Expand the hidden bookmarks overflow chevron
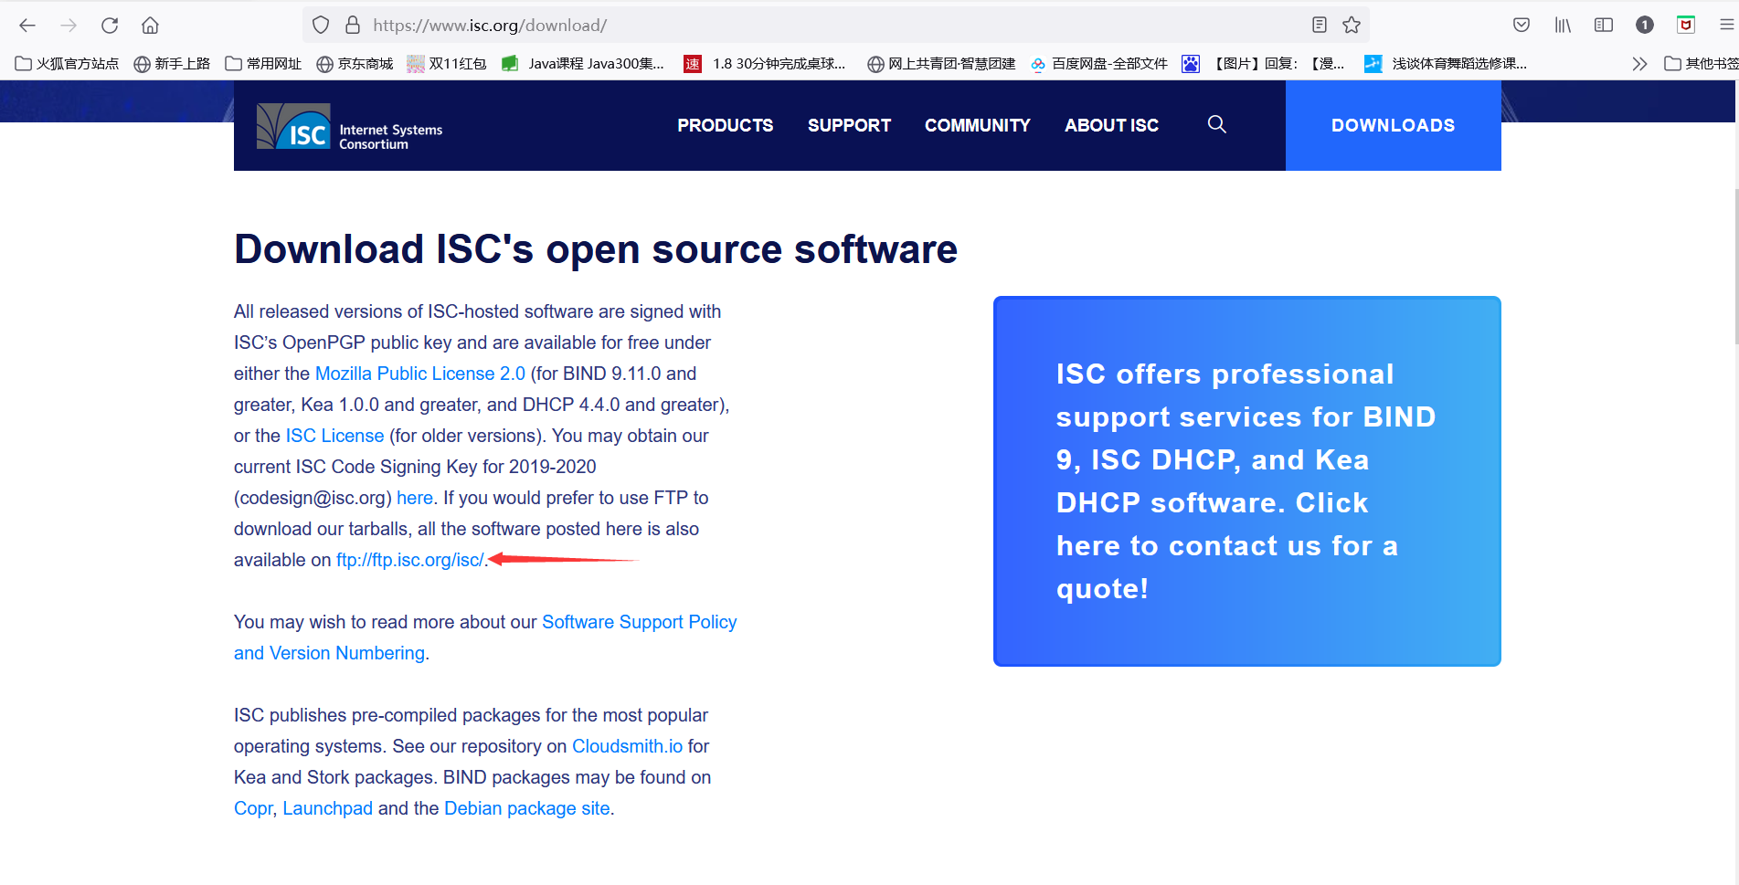 coord(1639,63)
